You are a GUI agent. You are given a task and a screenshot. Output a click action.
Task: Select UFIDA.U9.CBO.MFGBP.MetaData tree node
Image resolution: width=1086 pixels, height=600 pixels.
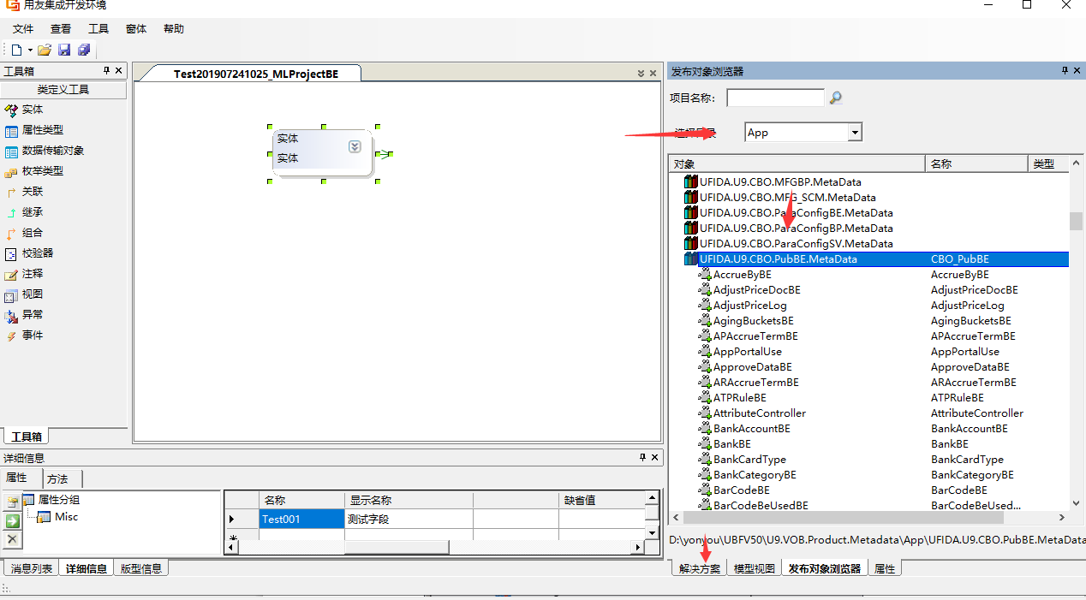(780, 182)
